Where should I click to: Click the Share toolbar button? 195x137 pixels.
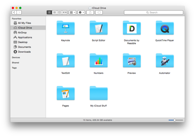[90, 12]
